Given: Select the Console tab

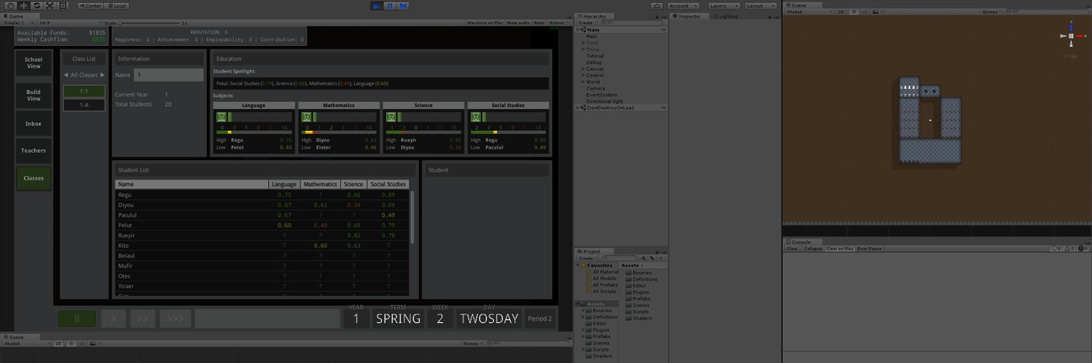Looking at the screenshot, I should [x=802, y=242].
